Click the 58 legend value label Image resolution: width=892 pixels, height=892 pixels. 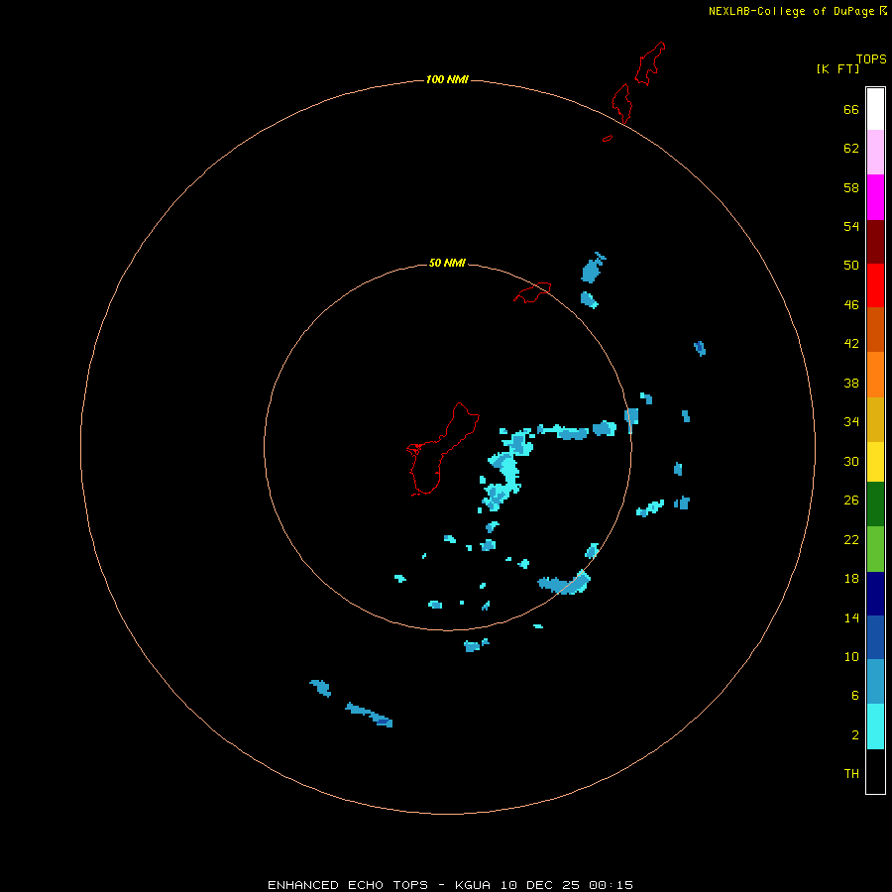pyautogui.click(x=851, y=187)
